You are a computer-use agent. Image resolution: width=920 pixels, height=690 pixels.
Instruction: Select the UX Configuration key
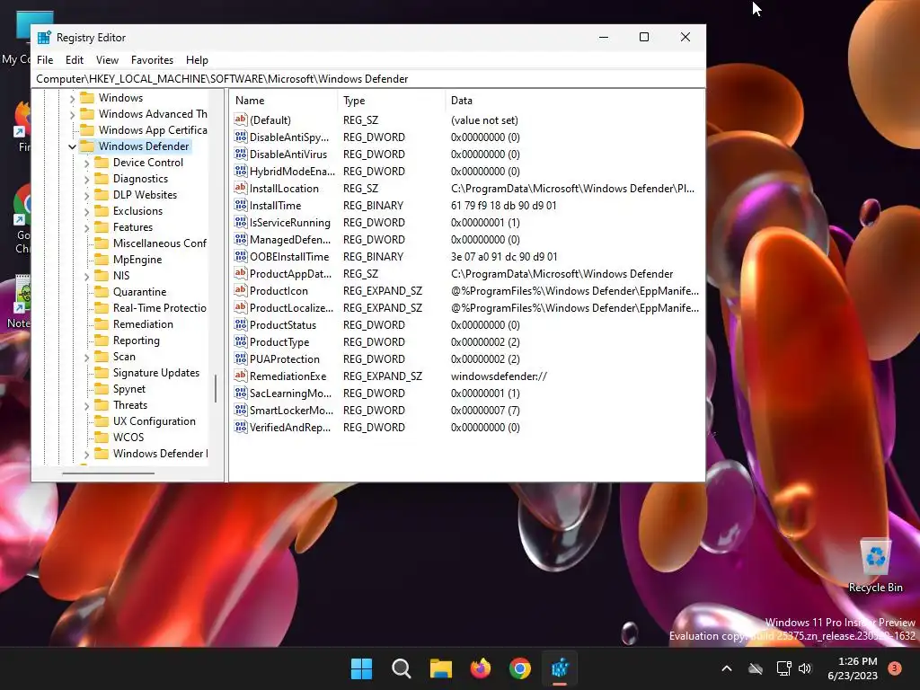point(155,421)
